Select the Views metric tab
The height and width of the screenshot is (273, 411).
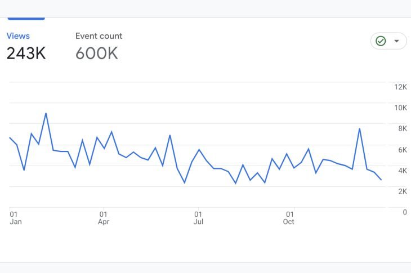(18, 36)
